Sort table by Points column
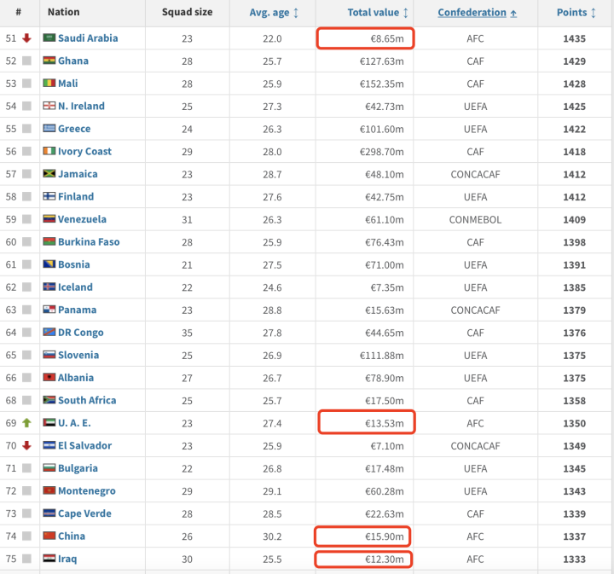Viewport: 614px width, 574px height. pos(576,13)
